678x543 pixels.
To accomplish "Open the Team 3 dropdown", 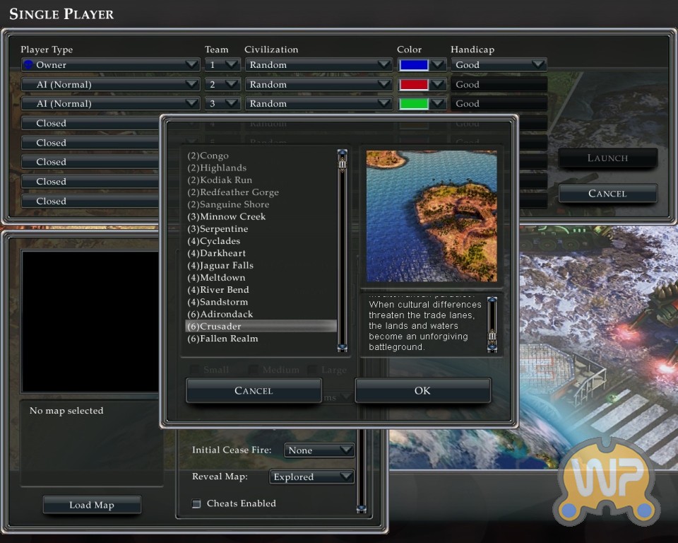I will (222, 104).
